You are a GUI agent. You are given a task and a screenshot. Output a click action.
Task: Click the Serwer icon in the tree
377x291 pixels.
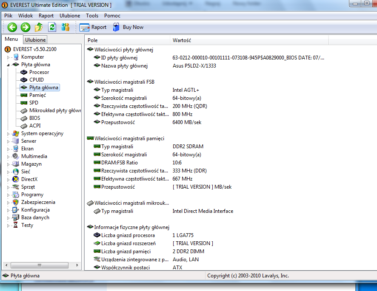pyautogui.click(x=16, y=141)
